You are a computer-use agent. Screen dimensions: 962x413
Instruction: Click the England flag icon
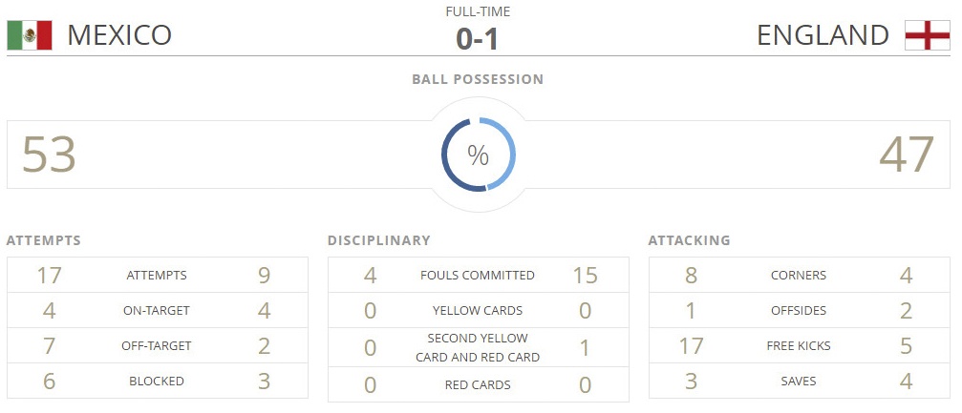[927, 35]
